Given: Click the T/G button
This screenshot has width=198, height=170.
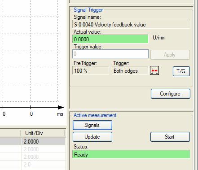Looking at the screenshot, I should (x=181, y=71).
